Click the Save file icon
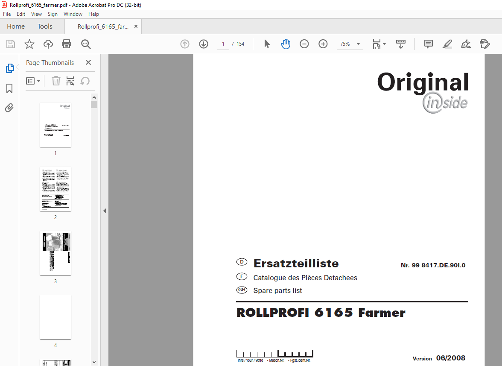 pos(11,44)
